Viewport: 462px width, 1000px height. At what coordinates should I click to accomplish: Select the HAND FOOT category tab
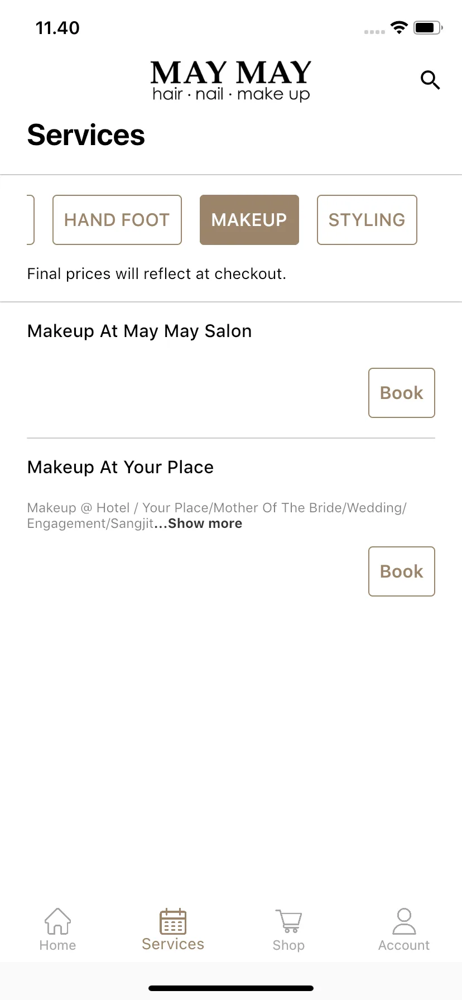[x=117, y=220]
